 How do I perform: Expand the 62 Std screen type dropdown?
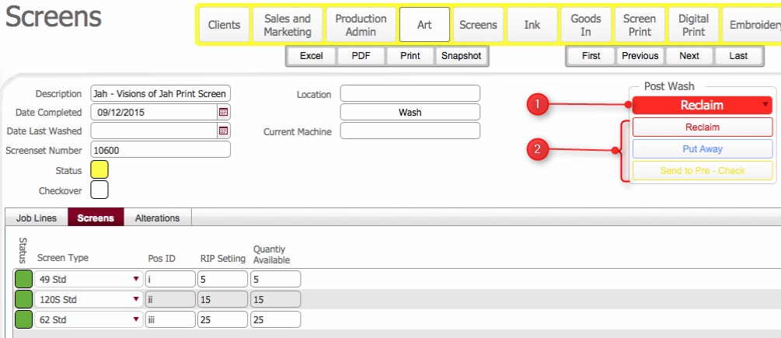[x=137, y=319]
